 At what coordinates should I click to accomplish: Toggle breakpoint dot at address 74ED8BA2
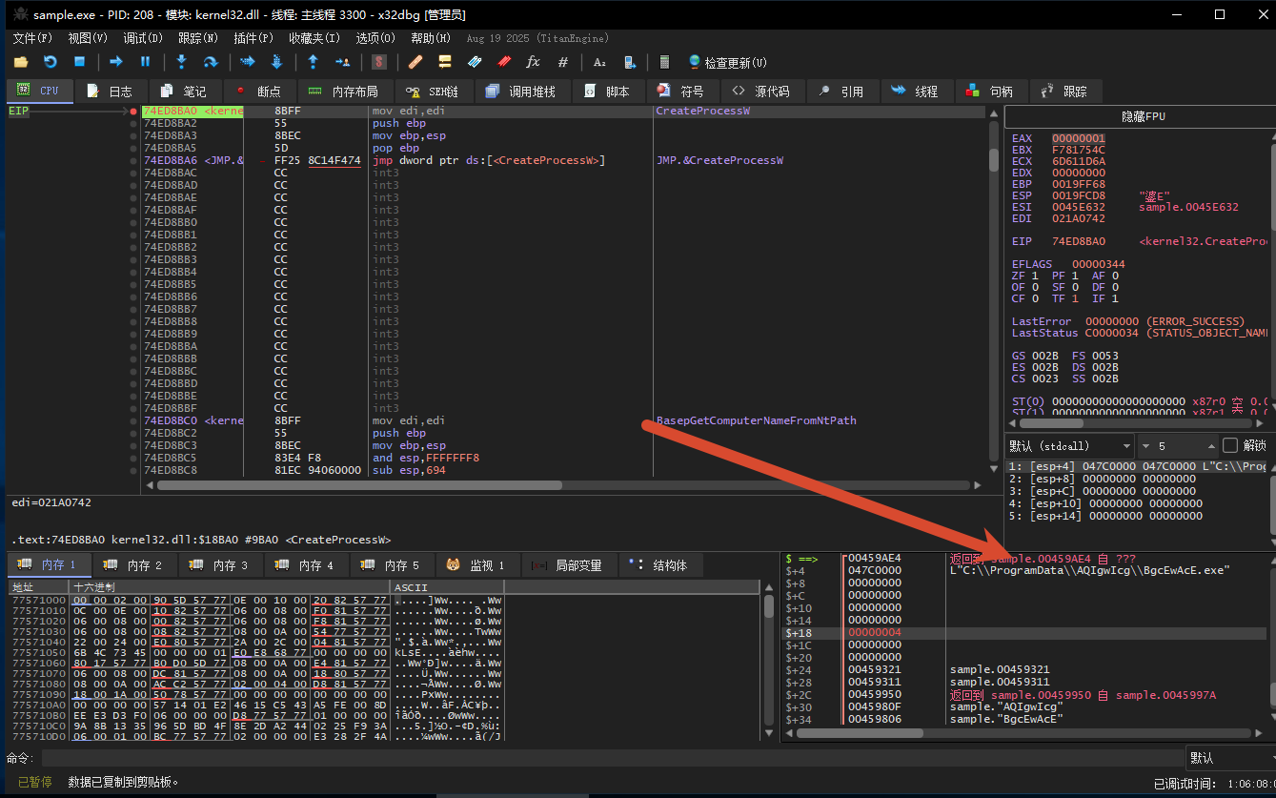(133, 124)
